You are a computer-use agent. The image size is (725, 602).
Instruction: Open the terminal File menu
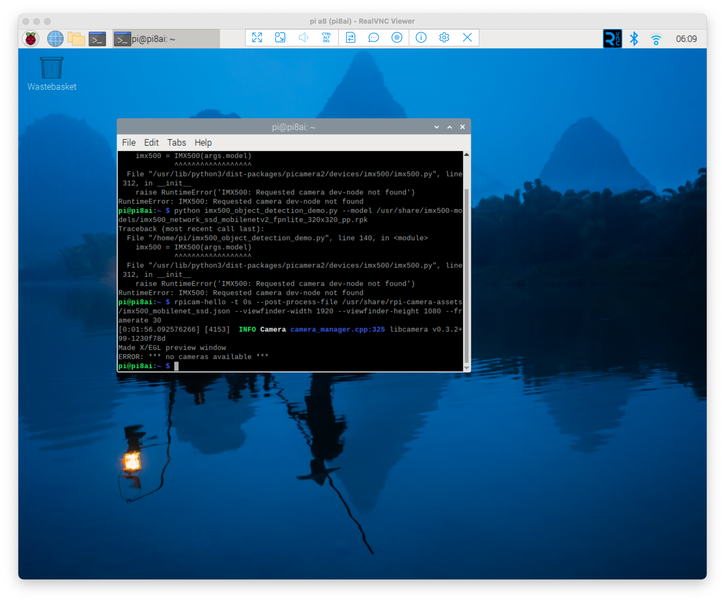coord(129,142)
